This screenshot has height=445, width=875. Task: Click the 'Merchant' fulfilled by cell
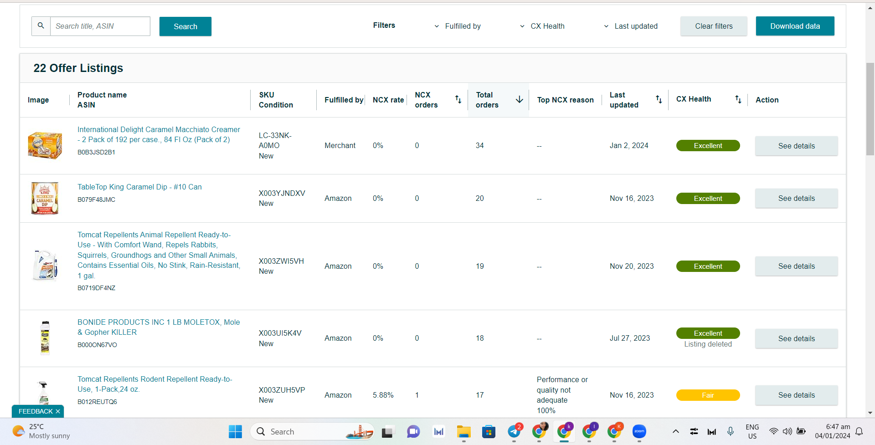coord(340,145)
